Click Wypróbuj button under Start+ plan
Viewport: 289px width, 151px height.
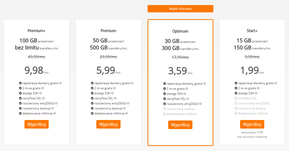pyautogui.click(x=252, y=124)
